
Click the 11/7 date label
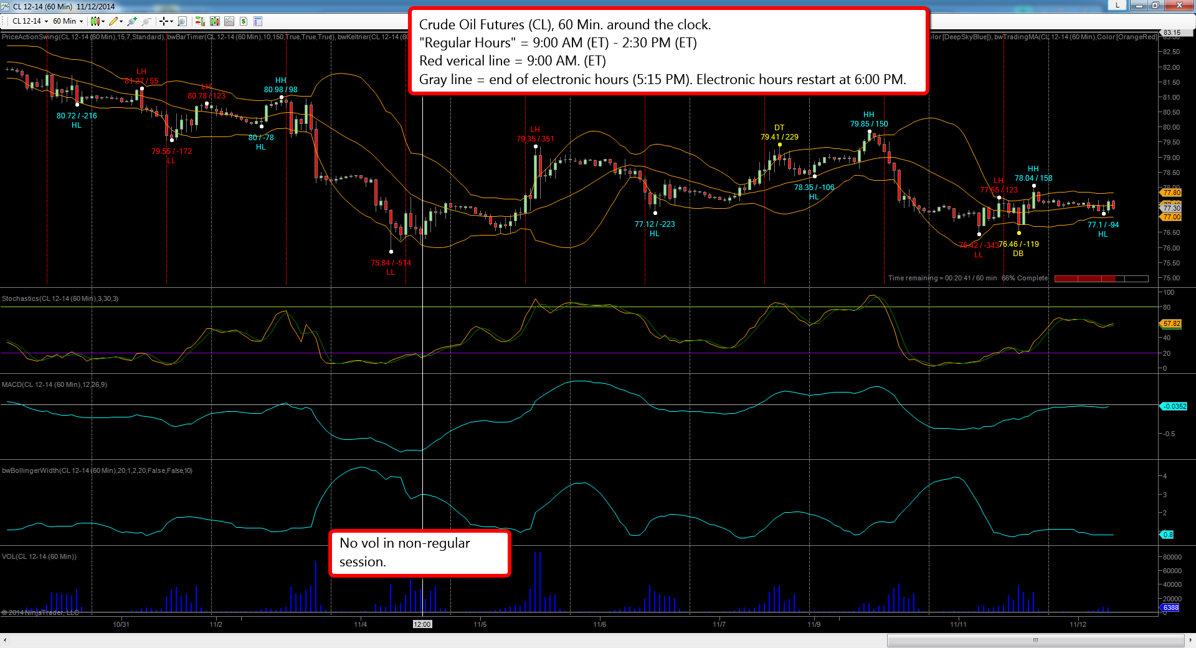point(719,624)
